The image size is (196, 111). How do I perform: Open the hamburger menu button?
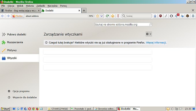pyautogui.click(x=193, y=16)
